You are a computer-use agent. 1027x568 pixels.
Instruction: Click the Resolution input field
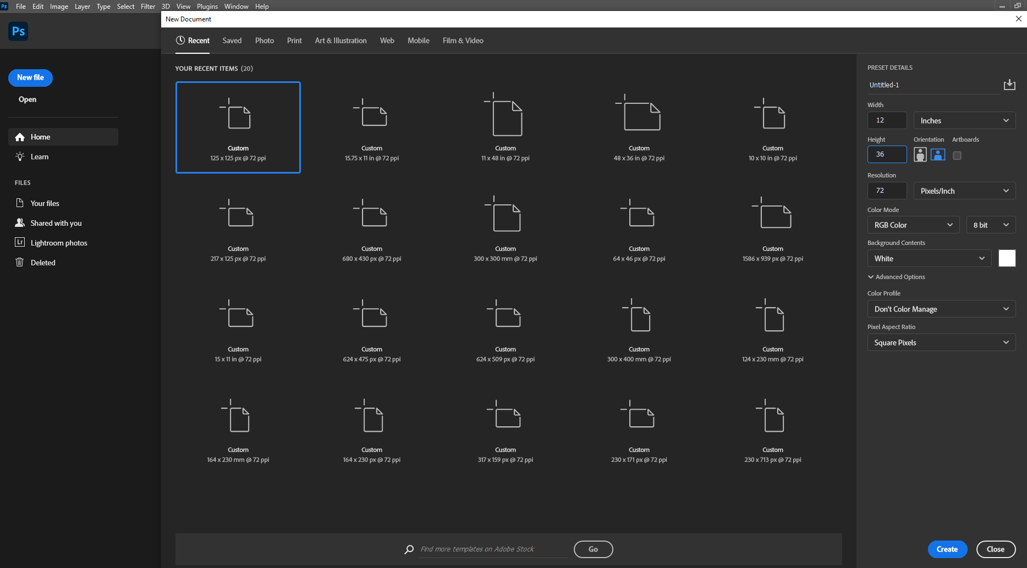pyautogui.click(x=887, y=191)
